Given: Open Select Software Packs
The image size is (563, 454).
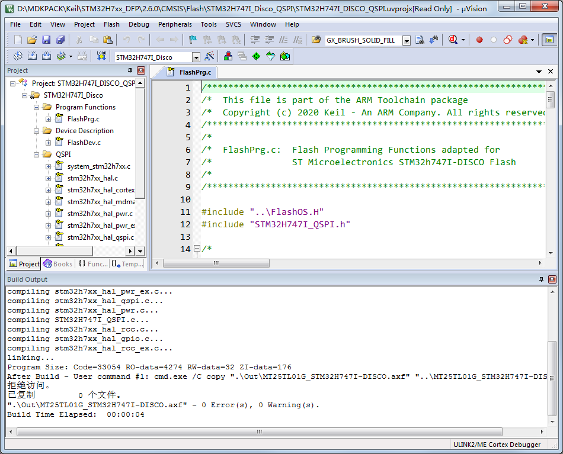Looking at the screenshot, I should [x=270, y=56].
